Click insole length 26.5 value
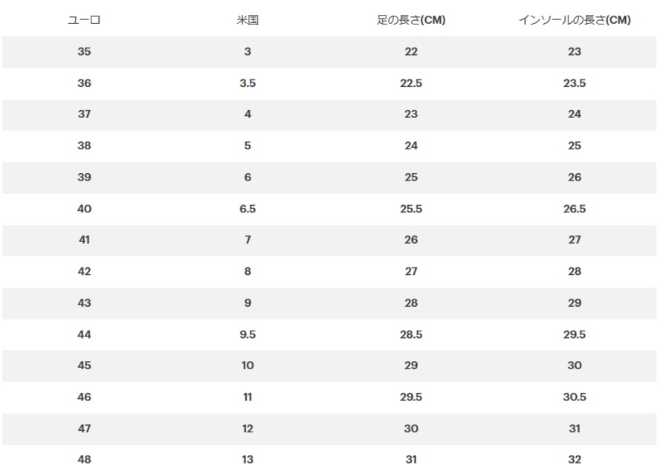This screenshot has height=468, width=669. 575,209
